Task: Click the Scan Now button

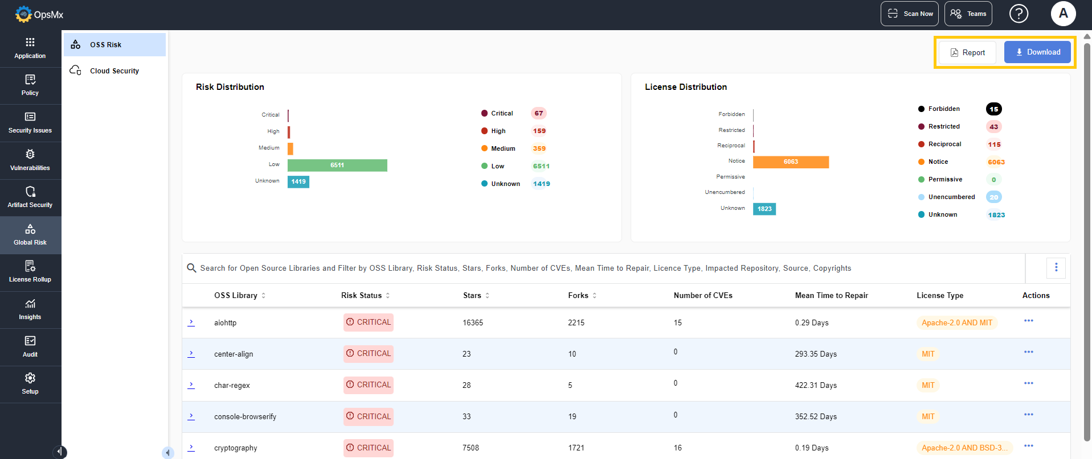Action: click(x=909, y=14)
